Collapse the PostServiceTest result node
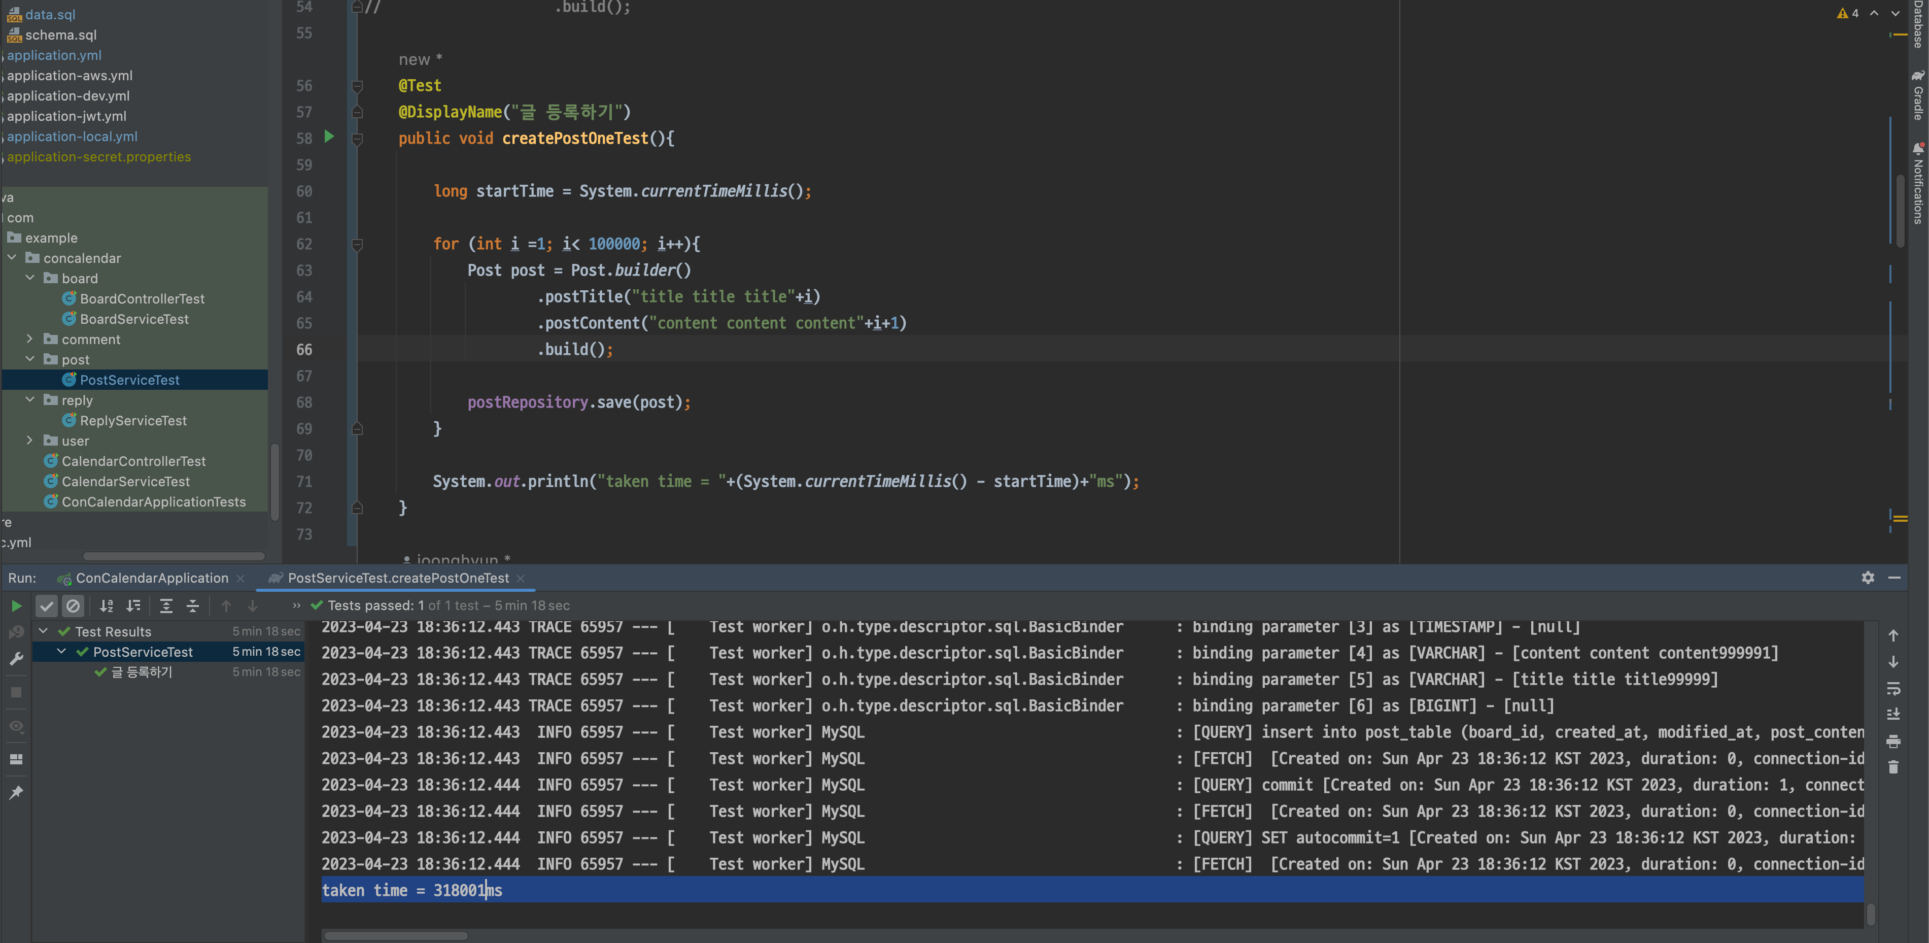The width and height of the screenshot is (1929, 943). (62, 652)
